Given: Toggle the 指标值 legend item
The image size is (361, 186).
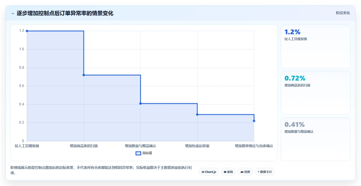Looking at the screenshot, I should coord(144,153).
